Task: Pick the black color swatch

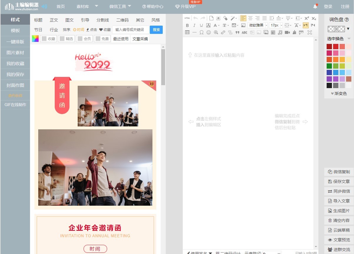Action: (329, 85)
